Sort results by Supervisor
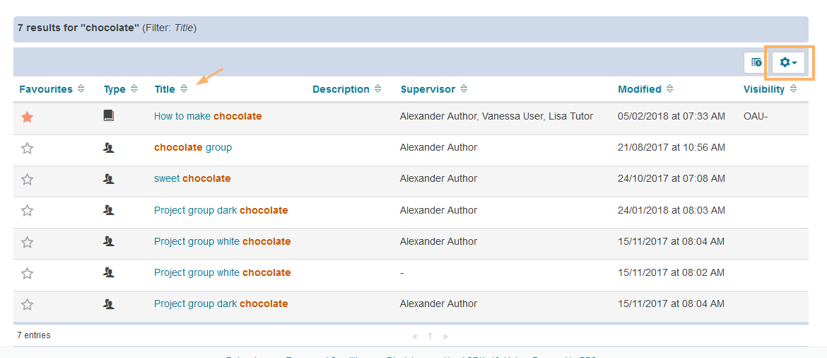The image size is (827, 358). tap(463, 89)
